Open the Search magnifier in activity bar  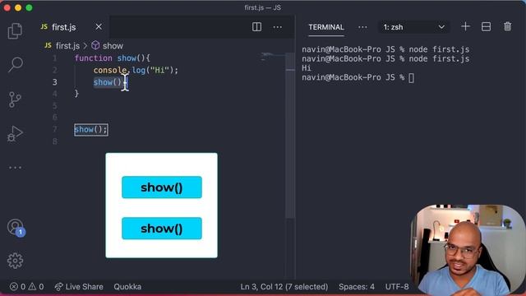point(15,64)
